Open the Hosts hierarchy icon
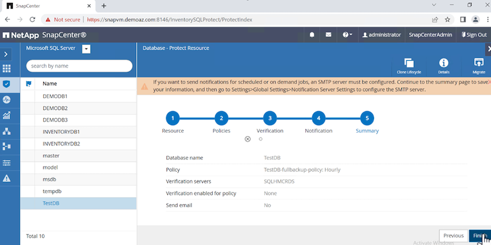The width and height of the screenshot is (491, 245). coord(6,131)
